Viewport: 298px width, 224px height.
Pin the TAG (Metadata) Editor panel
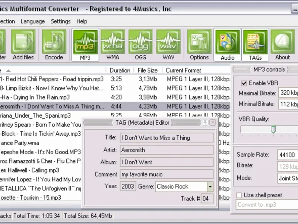205,122
